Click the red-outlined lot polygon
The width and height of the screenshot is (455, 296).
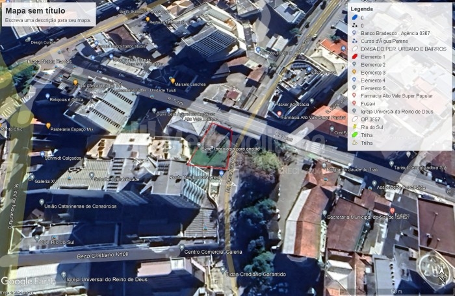click(211, 147)
